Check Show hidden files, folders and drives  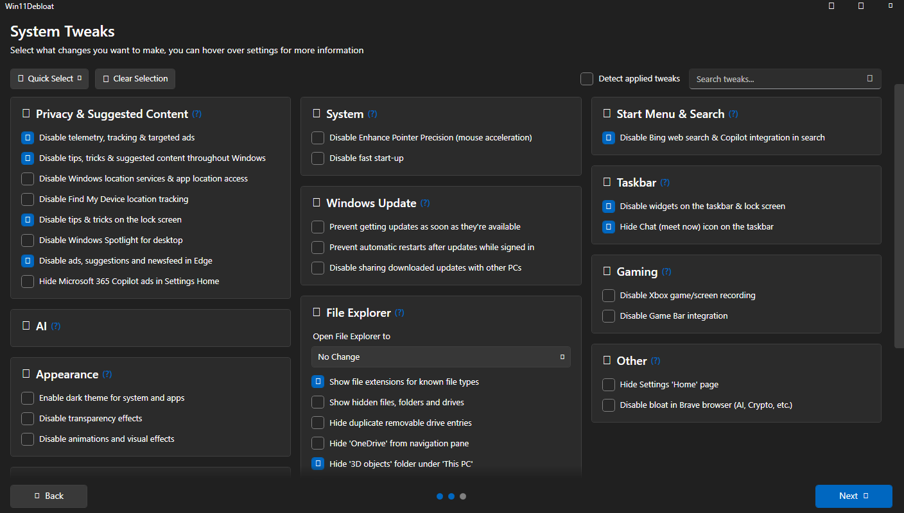[x=318, y=403]
